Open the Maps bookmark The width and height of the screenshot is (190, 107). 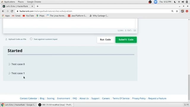(x=40, y=16)
